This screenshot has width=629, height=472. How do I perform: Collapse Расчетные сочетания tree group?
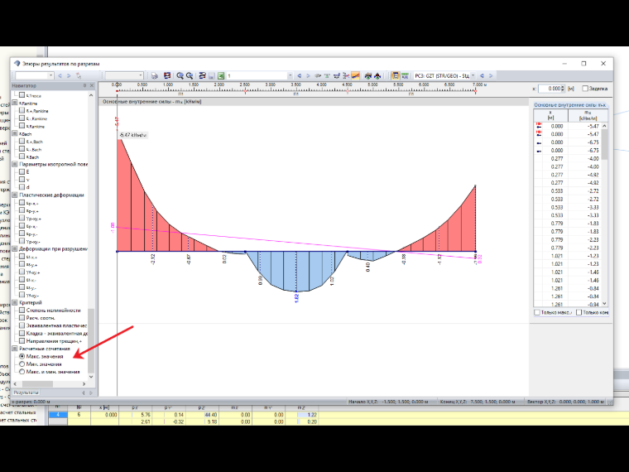point(15,349)
